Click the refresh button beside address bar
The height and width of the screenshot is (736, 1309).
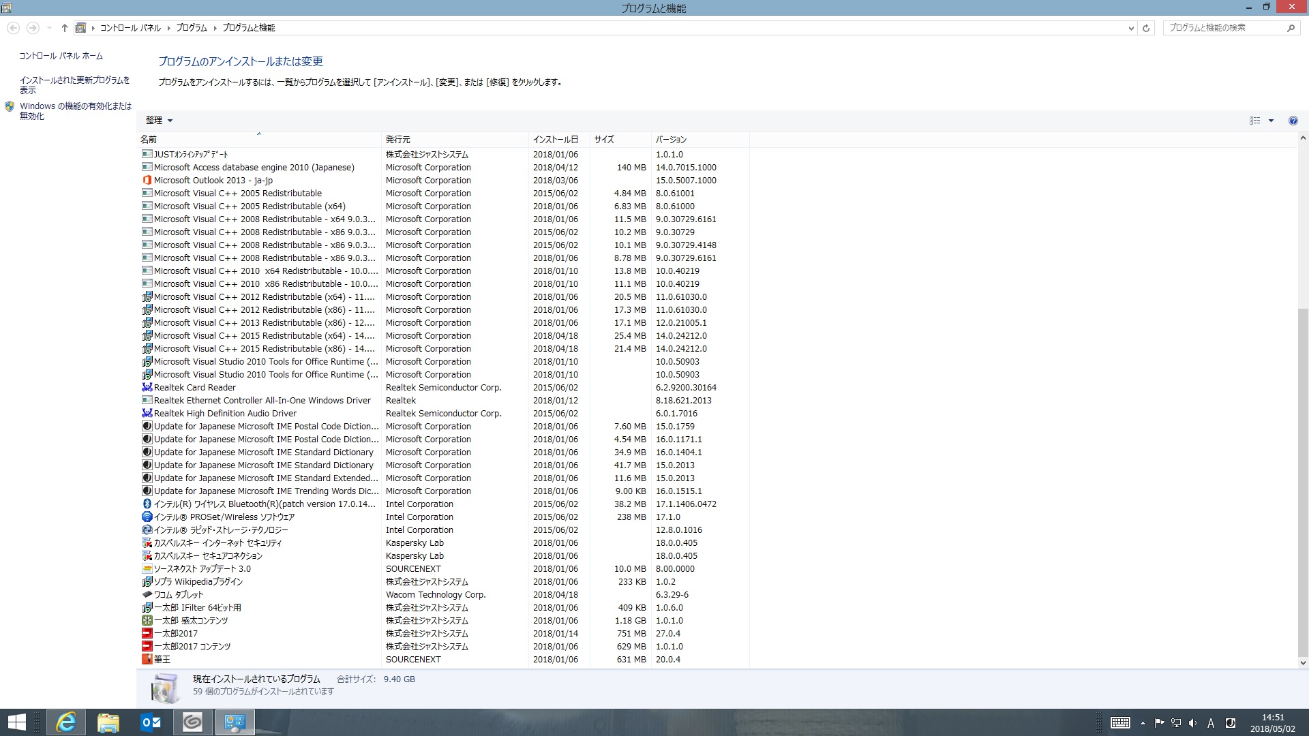pos(1146,28)
